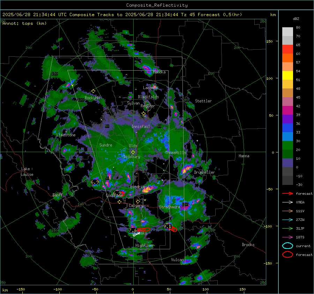314x294 pixels.
Task: Click the 6.9 storm top label near Cochrane
Action: [x=117, y=193]
